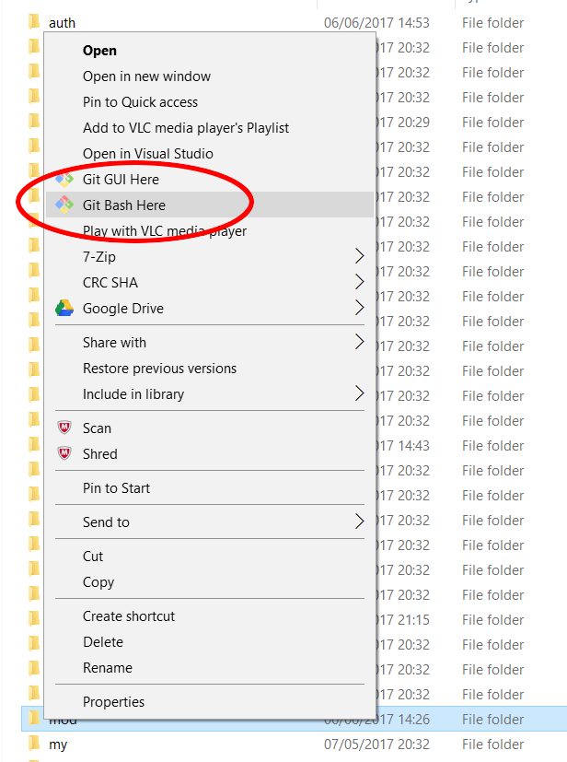This screenshot has height=762, width=567.
Task: Click the Google Drive logo icon
Action: (x=64, y=308)
